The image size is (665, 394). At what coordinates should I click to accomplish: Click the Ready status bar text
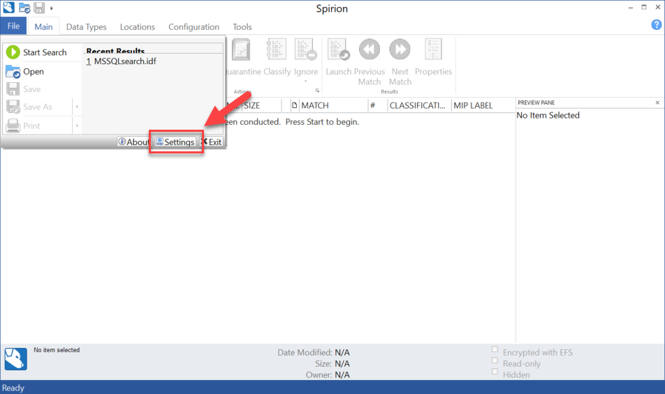pos(13,388)
